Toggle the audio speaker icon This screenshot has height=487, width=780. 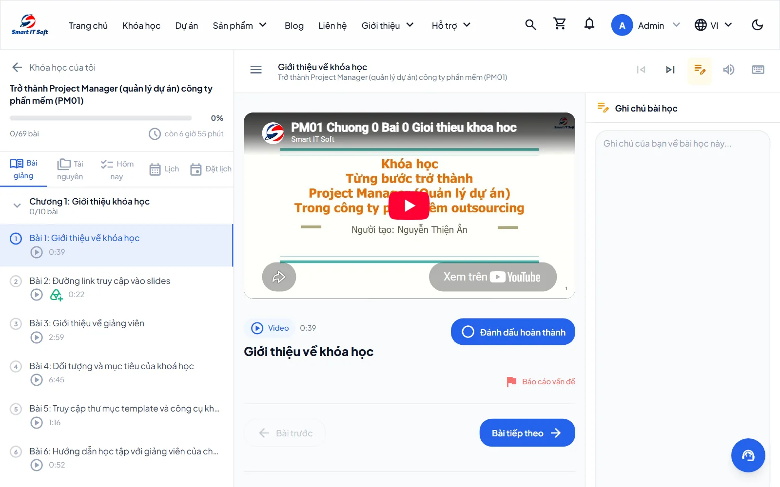click(x=729, y=70)
